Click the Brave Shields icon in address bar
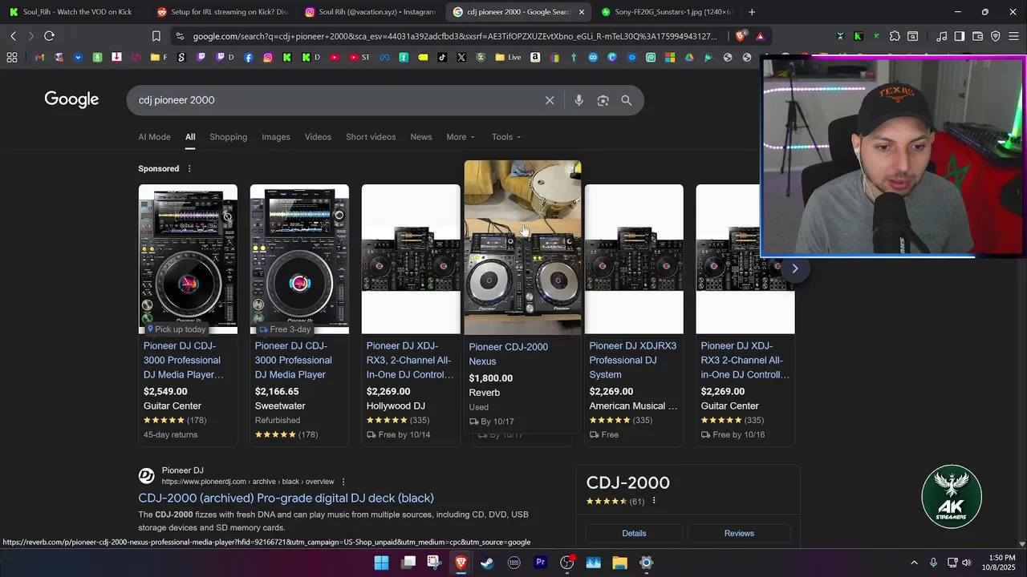Viewport: 1027px width, 577px height. coord(740,36)
